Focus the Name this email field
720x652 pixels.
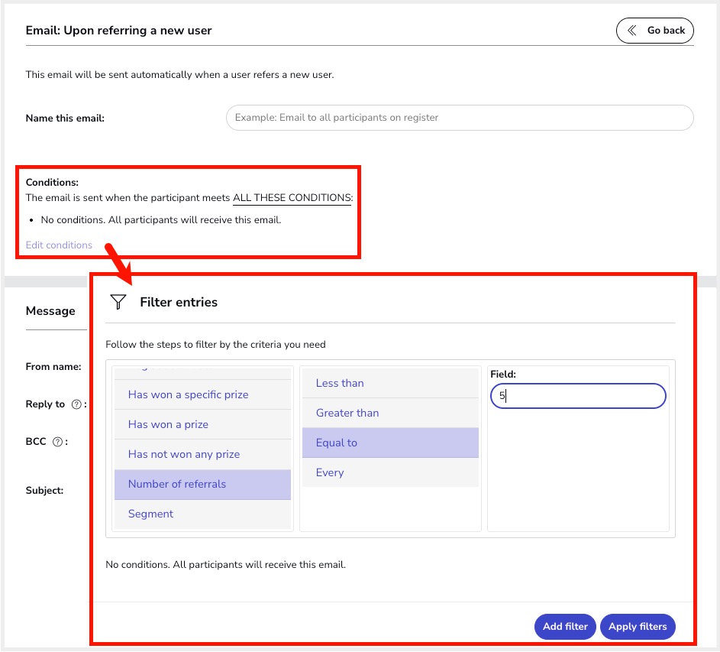pos(460,118)
